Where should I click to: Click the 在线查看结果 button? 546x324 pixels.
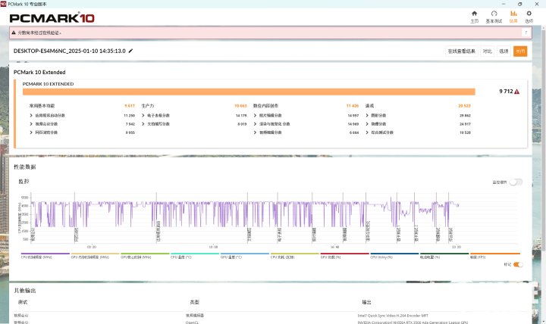click(x=461, y=51)
